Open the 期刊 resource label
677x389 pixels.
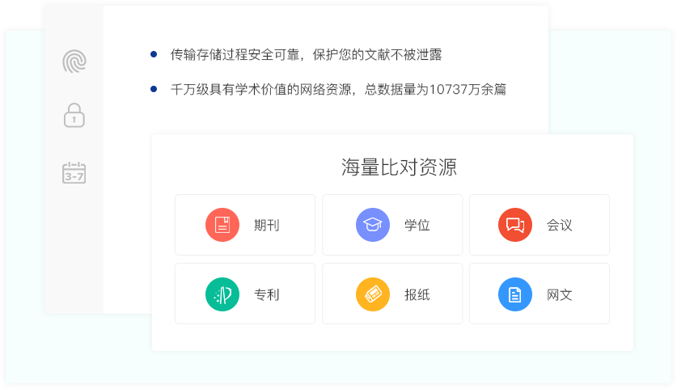(x=266, y=226)
